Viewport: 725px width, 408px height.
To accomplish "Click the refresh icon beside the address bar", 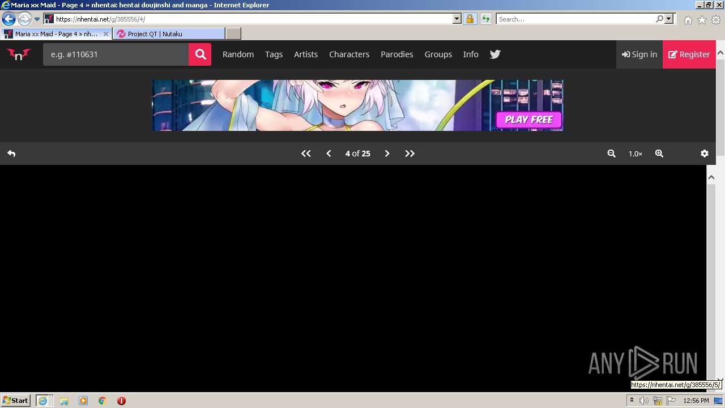I will [485, 19].
